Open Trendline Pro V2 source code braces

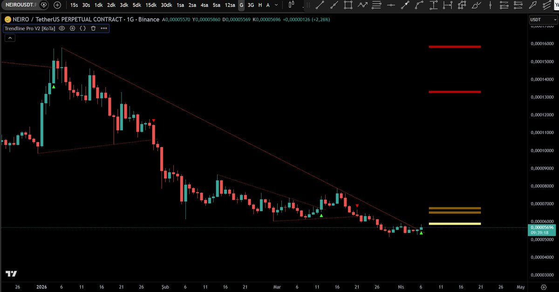click(x=82, y=28)
